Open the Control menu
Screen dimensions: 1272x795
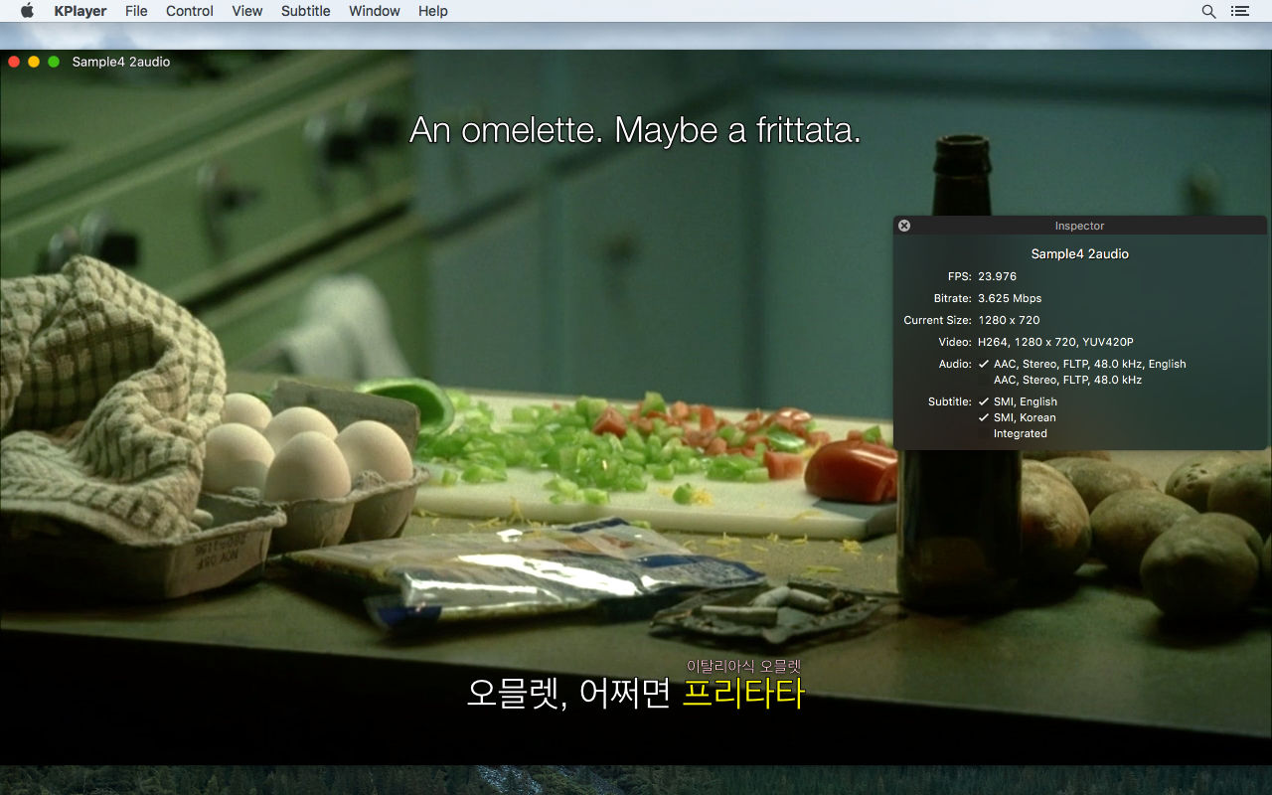(x=190, y=11)
